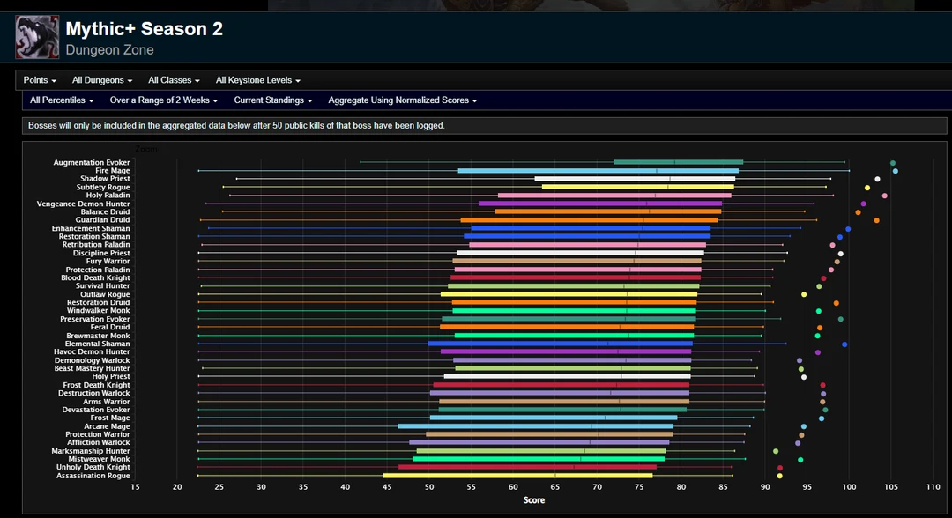
Task: Click the Dungeon Zone logo icon
Action: 35,35
